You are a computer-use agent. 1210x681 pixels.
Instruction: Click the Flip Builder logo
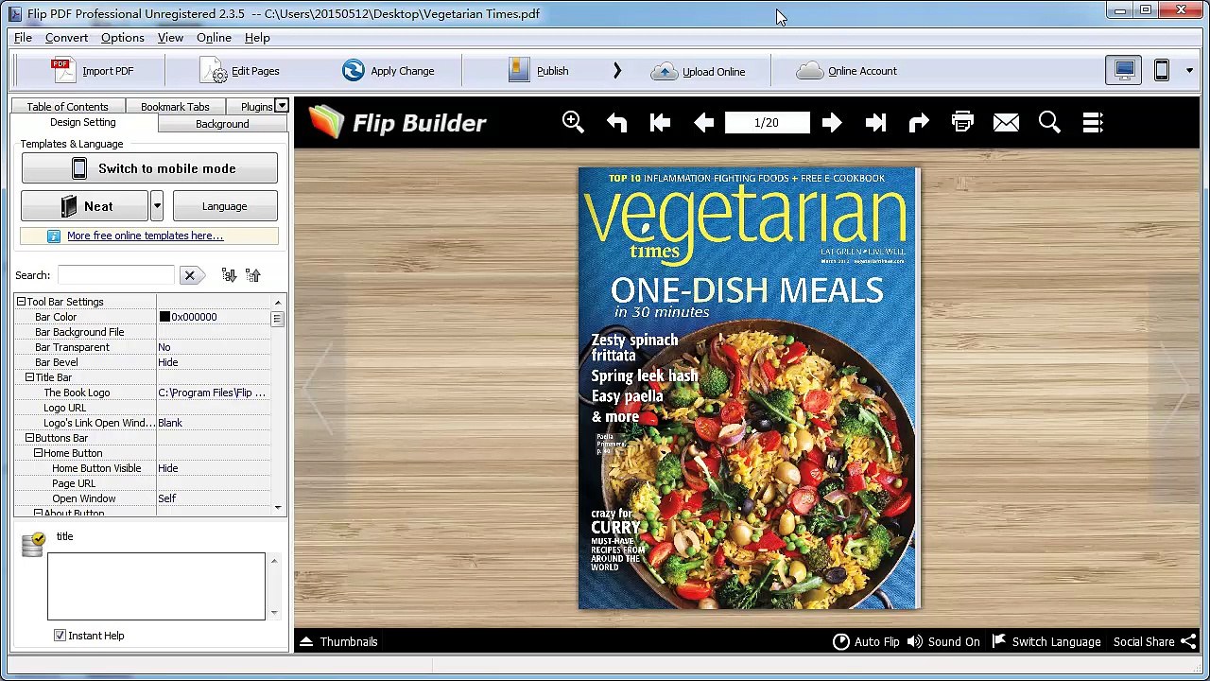397,122
